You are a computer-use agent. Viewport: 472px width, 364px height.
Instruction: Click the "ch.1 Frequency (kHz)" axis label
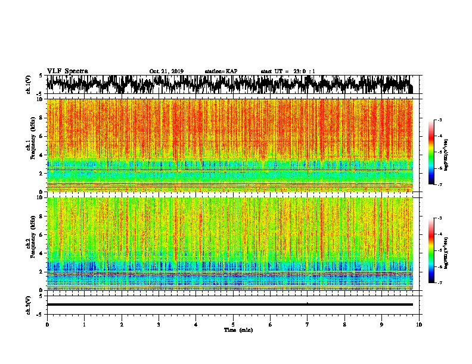(x=31, y=138)
